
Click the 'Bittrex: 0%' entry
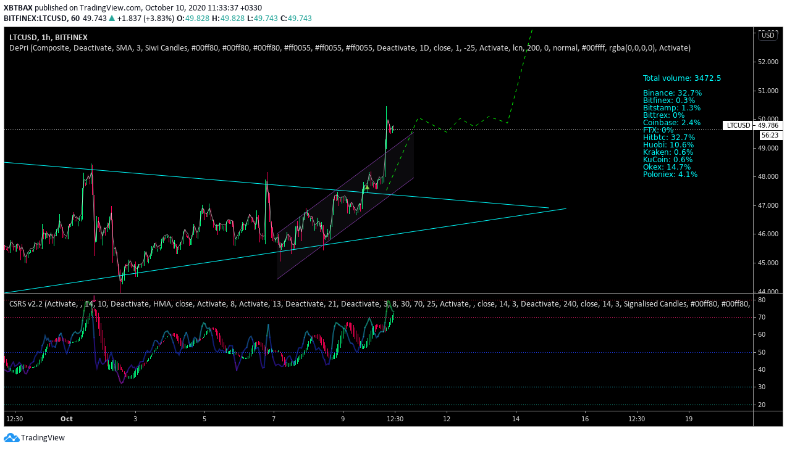click(664, 115)
